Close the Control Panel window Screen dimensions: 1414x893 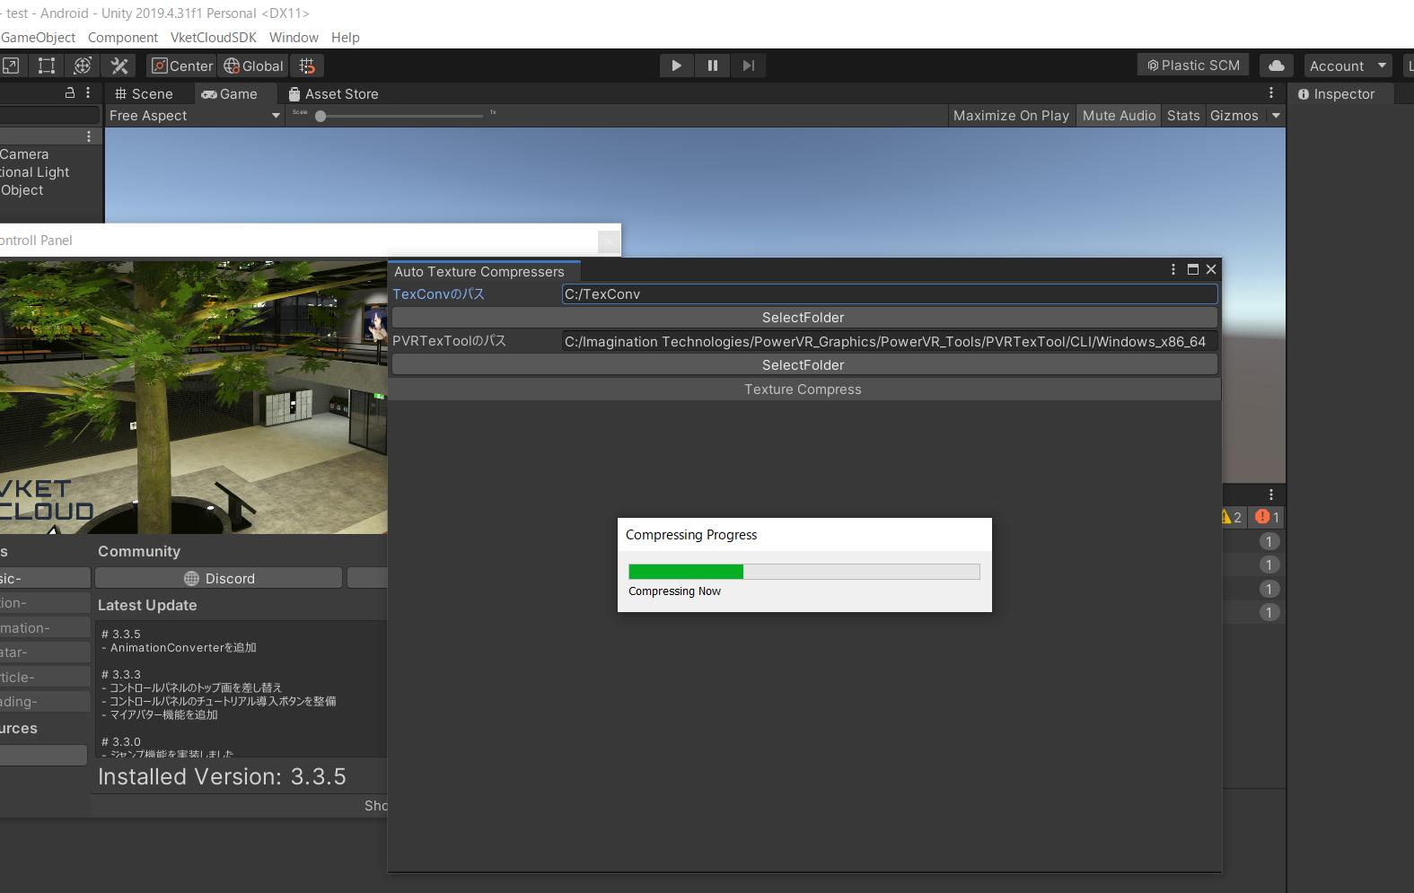(609, 241)
